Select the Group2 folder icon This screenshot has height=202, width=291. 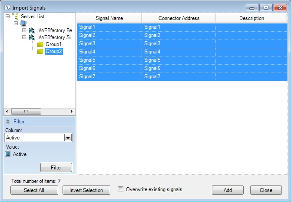40,51
